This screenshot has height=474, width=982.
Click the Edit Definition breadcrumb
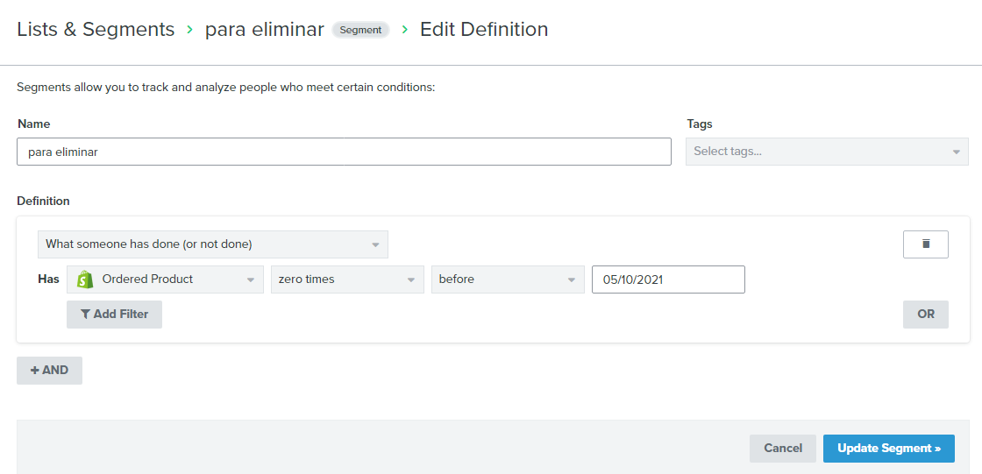tap(484, 30)
